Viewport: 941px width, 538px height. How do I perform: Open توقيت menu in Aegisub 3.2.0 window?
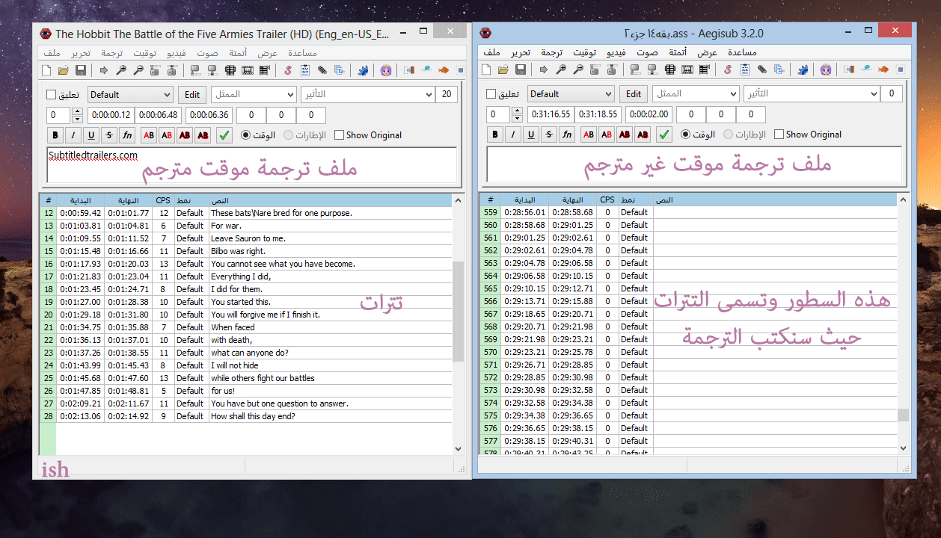click(584, 52)
